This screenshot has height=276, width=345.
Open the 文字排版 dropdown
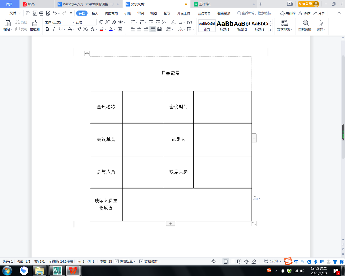(285, 29)
